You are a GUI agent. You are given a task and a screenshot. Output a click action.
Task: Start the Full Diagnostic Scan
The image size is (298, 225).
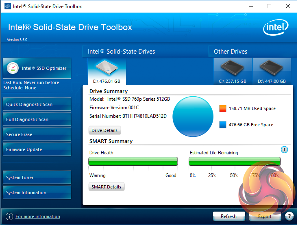pos(37,119)
